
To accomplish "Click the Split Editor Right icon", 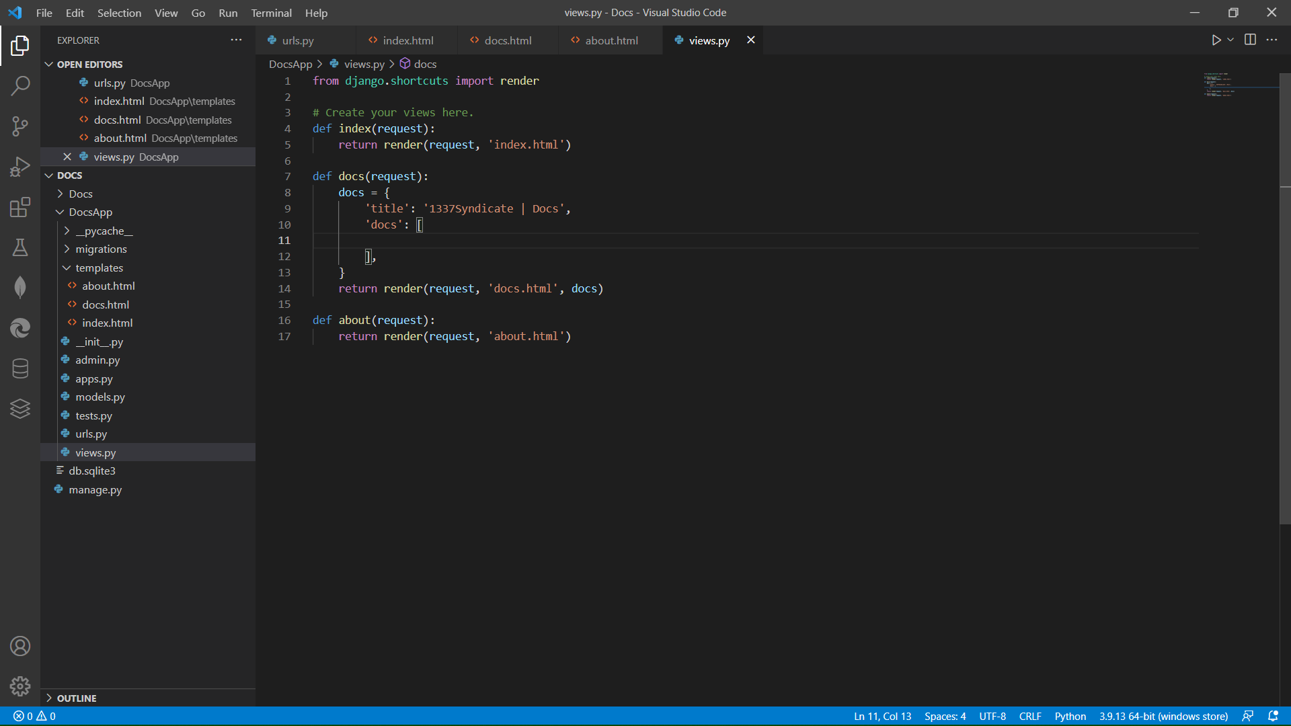I will tap(1250, 40).
